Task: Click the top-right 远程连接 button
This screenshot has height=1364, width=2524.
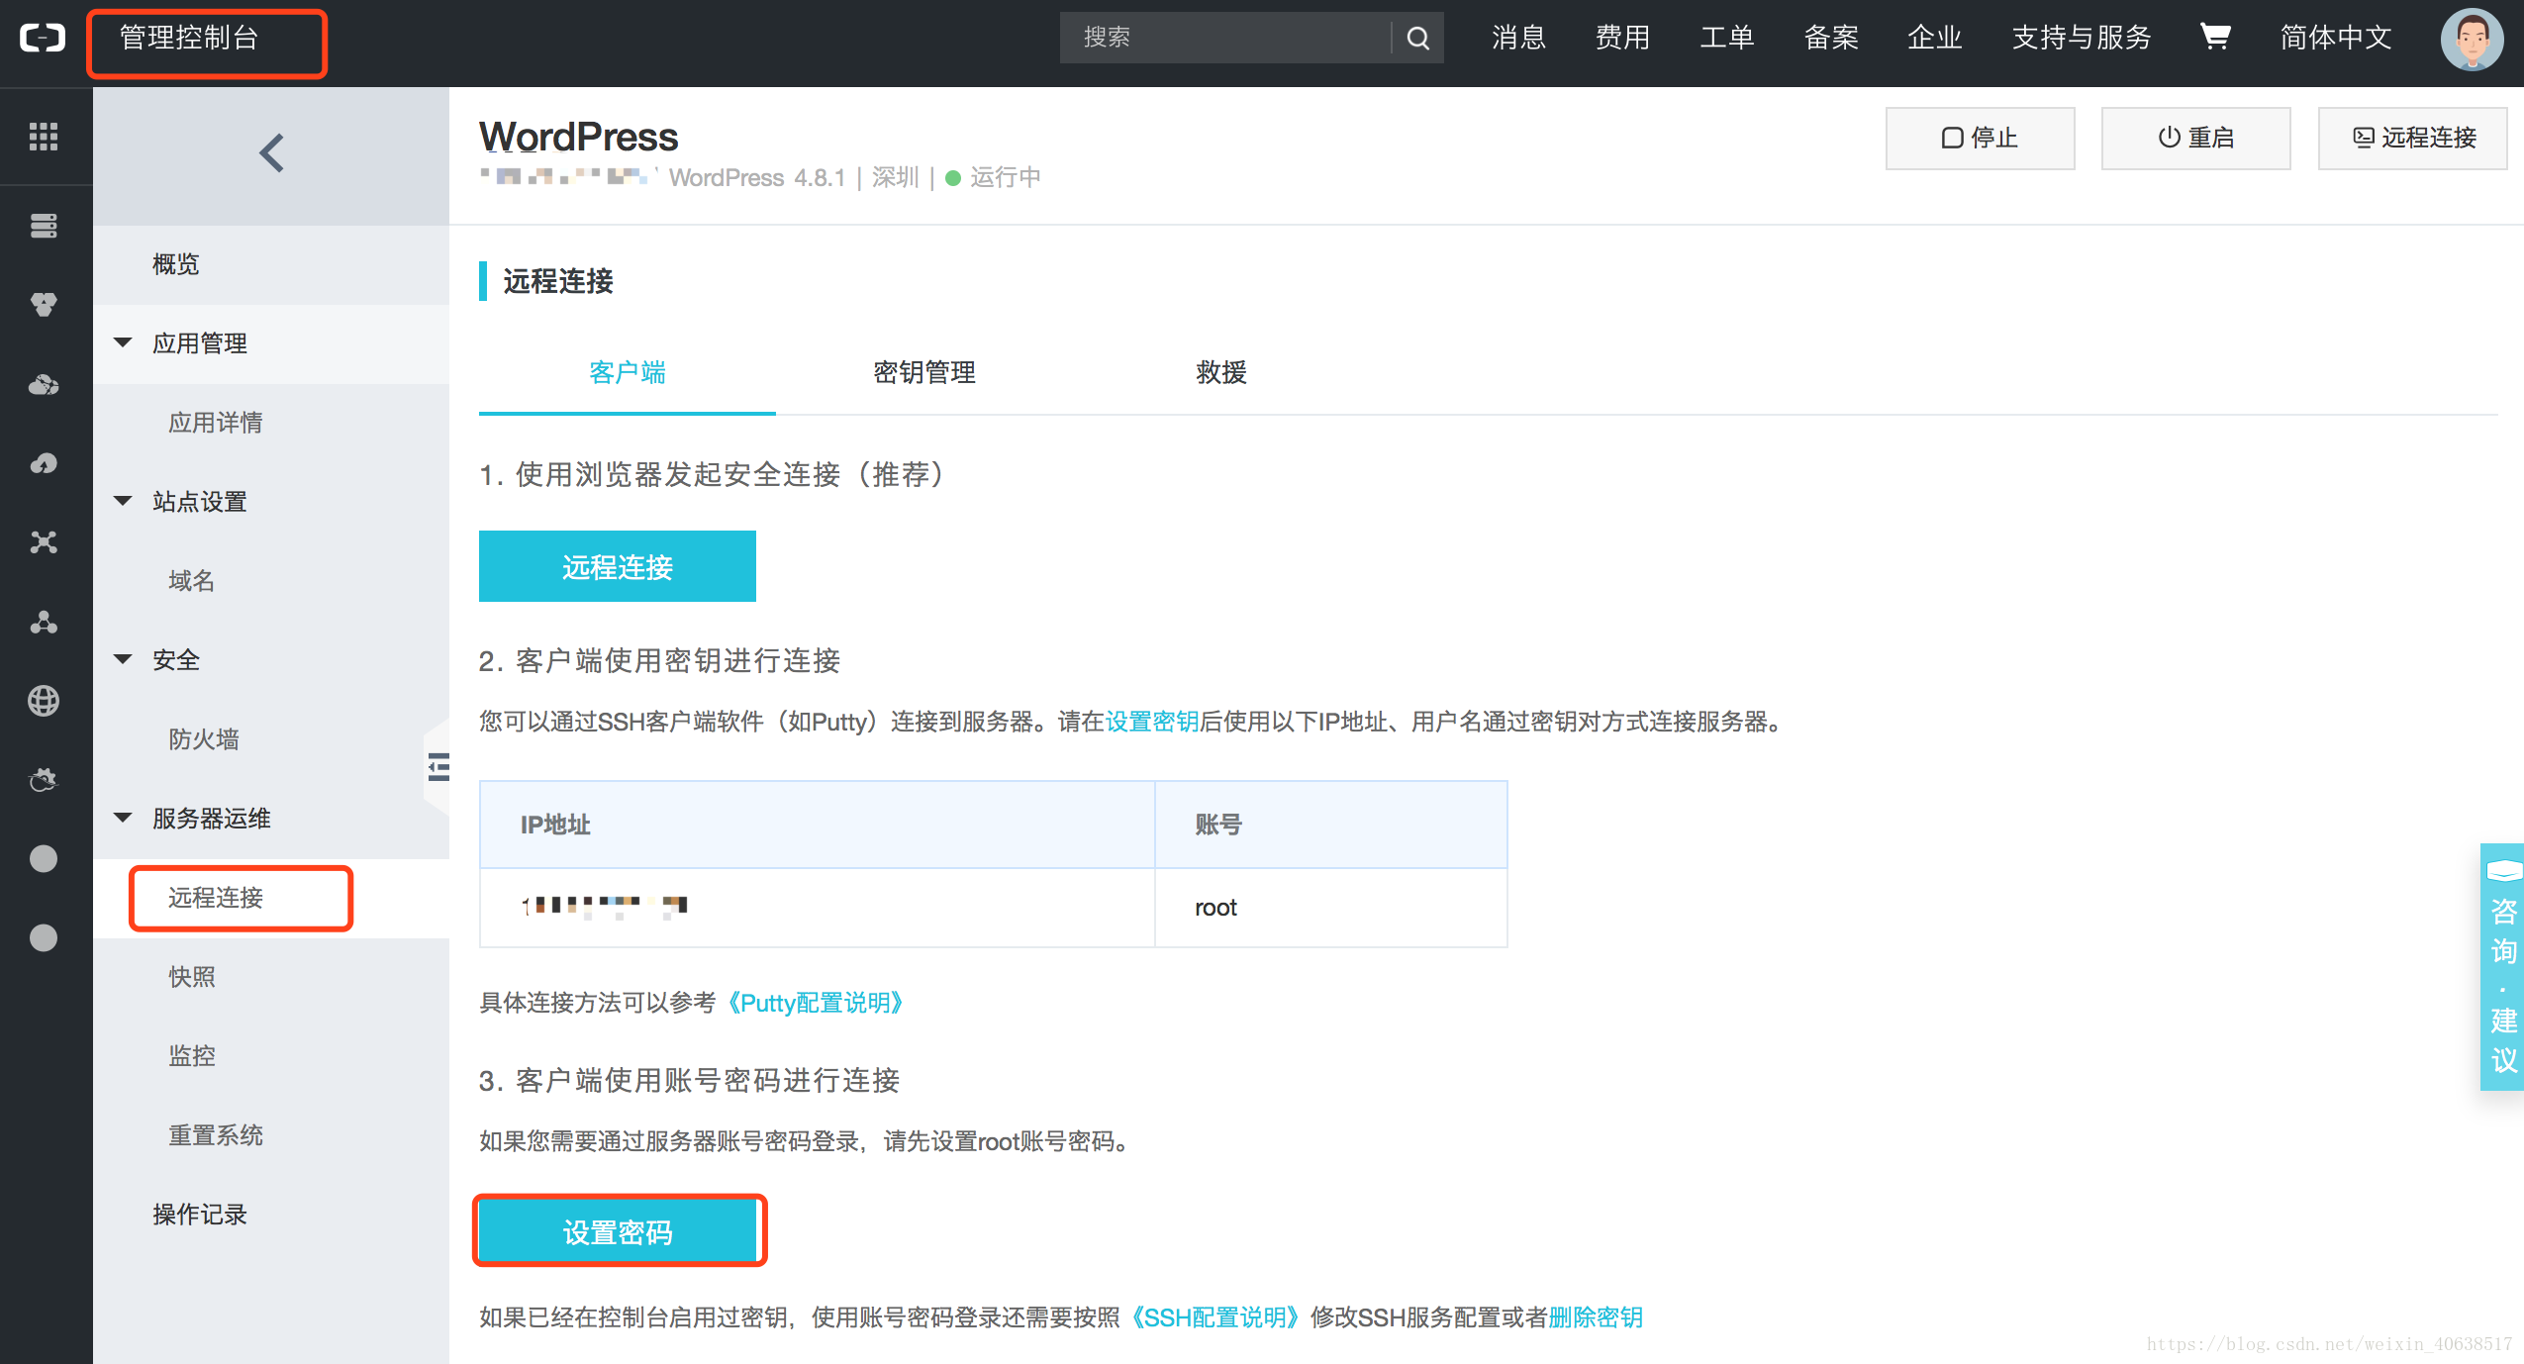Action: point(2413,138)
